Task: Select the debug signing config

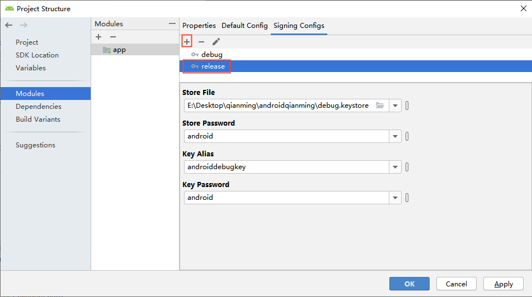Action: (x=211, y=55)
